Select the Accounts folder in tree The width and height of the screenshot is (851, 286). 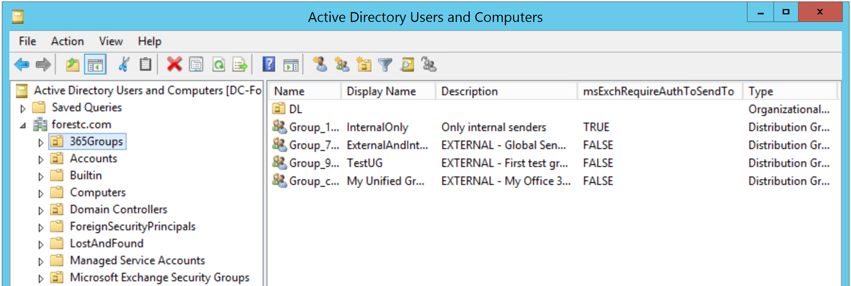[x=93, y=159]
